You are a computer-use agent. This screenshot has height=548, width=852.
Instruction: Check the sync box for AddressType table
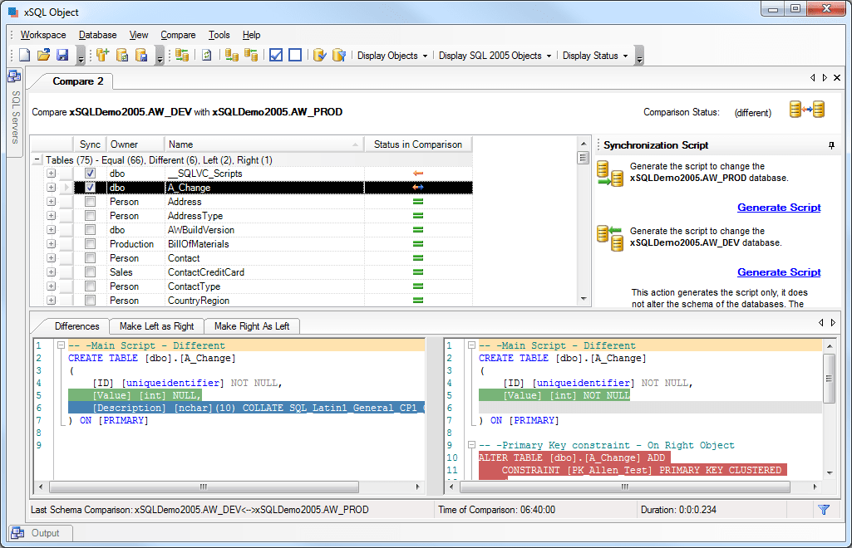point(91,215)
